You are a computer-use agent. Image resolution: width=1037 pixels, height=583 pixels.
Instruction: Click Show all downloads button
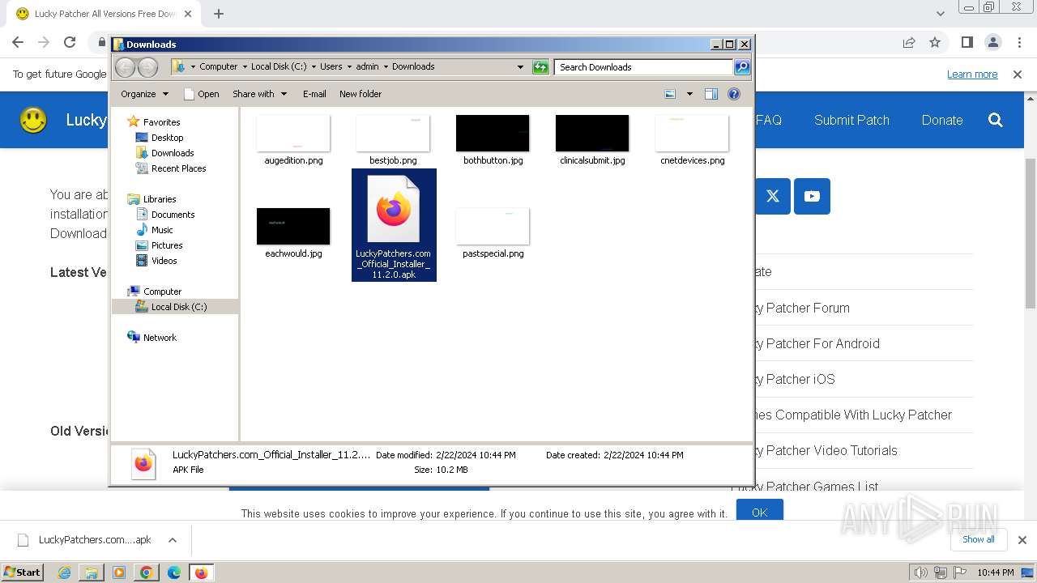pyautogui.click(x=979, y=539)
